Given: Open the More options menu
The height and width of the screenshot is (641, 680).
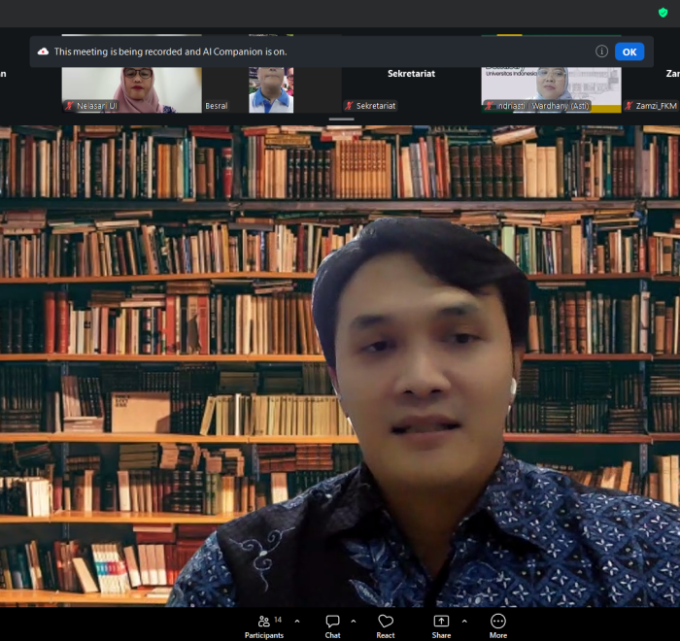Looking at the screenshot, I should pyautogui.click(x=497, y=626).
